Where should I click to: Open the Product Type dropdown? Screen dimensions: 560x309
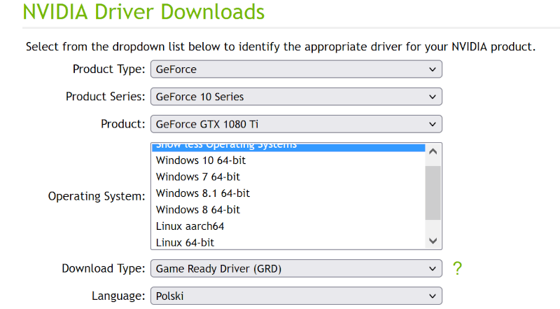tap(296, 69)
